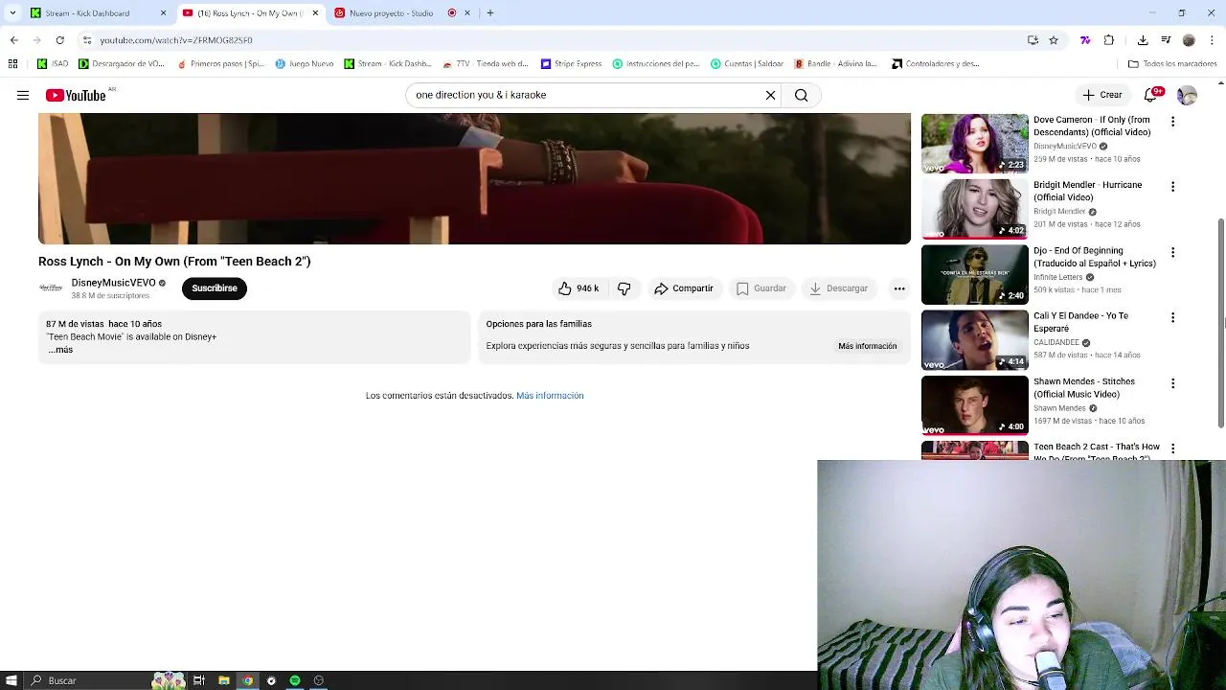This screenshot has height=690, width=1226.
Task: Save video to playlist with Guardar
Action: tap(761, 288)
